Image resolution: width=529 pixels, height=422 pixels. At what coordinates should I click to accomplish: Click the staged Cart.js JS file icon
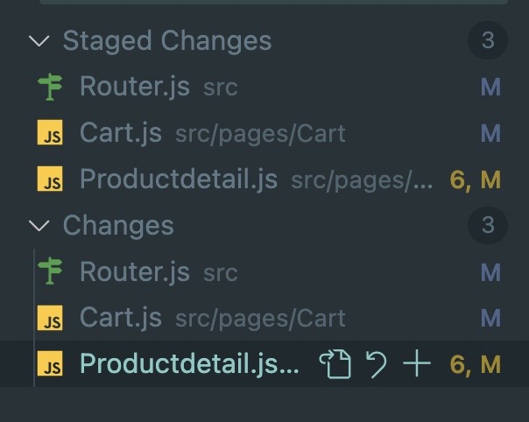50,132
